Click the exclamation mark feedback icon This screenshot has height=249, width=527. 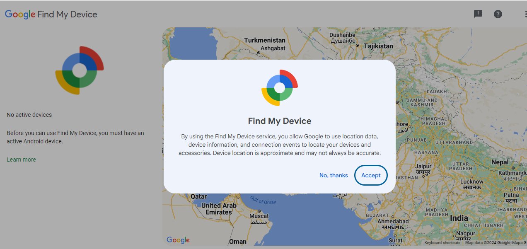tap(478, 14)
